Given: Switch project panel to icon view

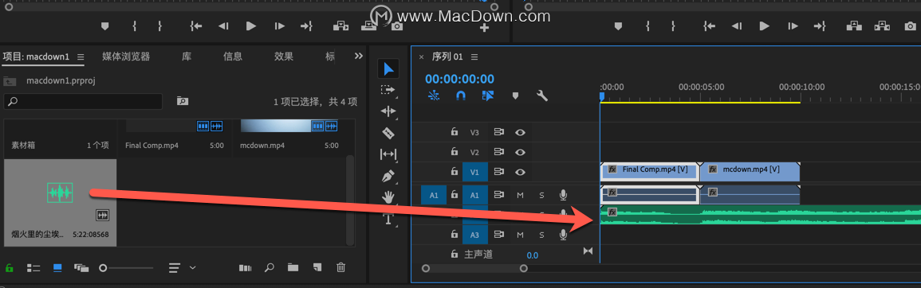Looking at the screenshot, I should coord(57,268).
